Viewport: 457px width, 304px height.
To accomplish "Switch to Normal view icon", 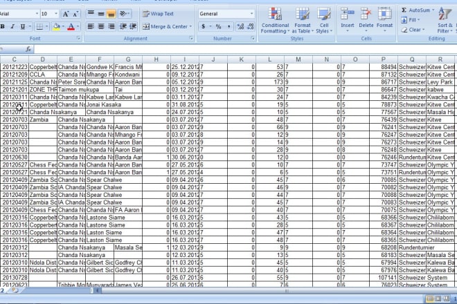I will (430, 298).
